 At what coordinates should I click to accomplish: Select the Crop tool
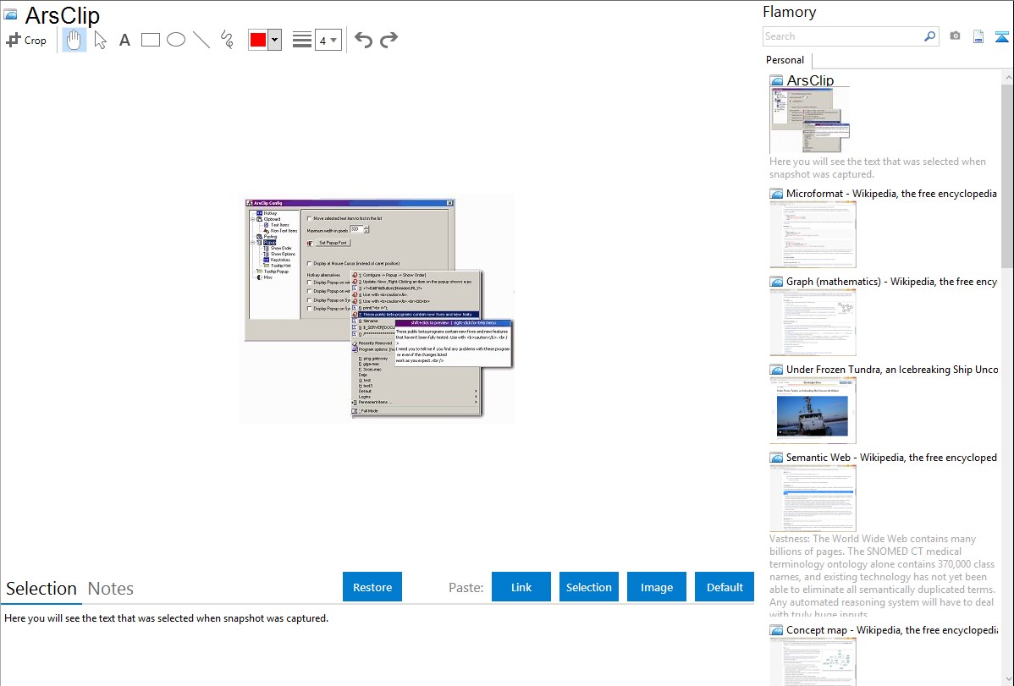26,40
